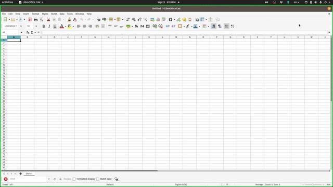
Task: Open Font Color dropdown arrow
Action: coord(66,26)
